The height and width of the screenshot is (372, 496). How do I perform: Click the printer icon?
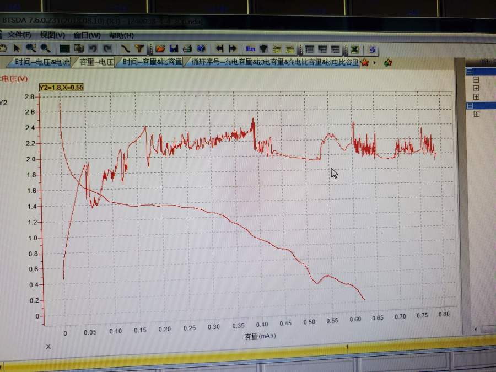tap(187, 48)
